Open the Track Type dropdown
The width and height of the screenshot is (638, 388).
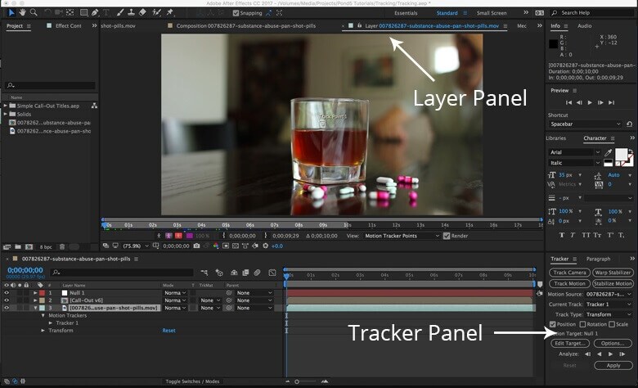tap(607, 314)
